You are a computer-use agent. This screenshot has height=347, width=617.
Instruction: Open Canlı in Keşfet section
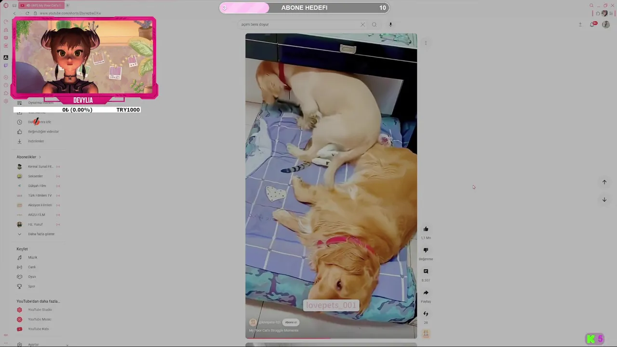[x=27, y=267]
